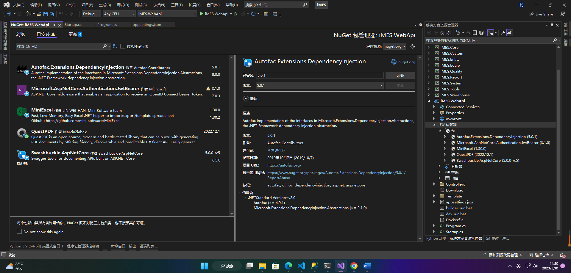The image size is (571, 273).
Task: Expand the iMES.Core project node
Action: coord(429,47)
